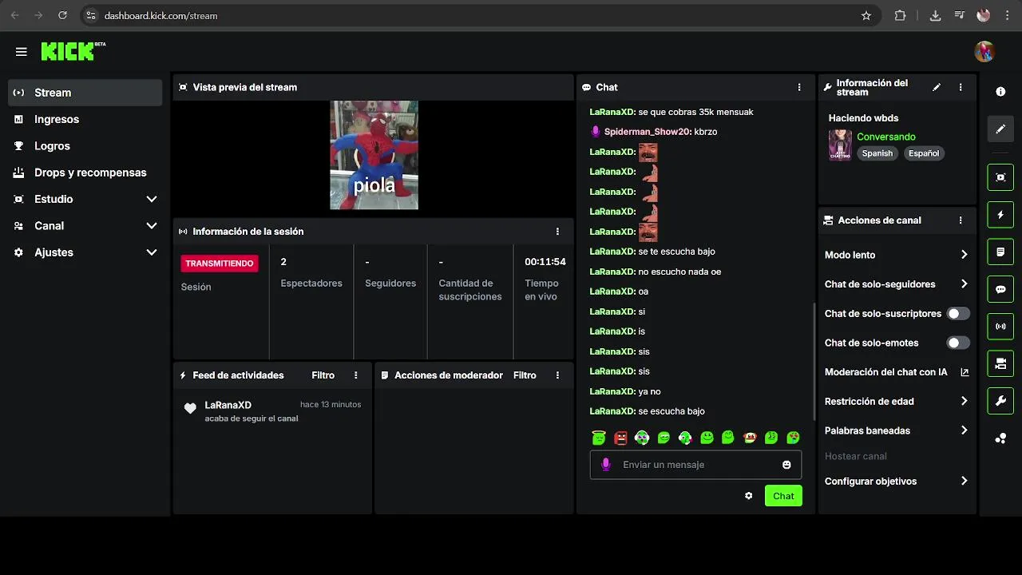
Task: Open the hamburger navigation menu
Action: [x=21, y=52]
